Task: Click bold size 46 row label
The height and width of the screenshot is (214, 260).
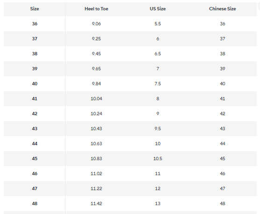Action: (35, 173)
